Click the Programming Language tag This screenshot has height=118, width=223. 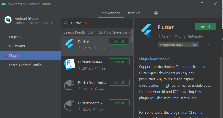pos(178,45)
